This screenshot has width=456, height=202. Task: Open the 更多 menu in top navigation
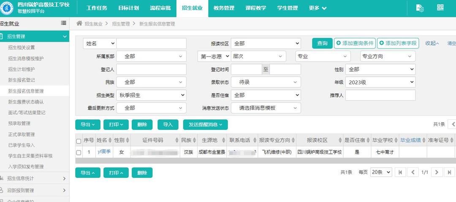pyautogui.click(x=318, y=8)
